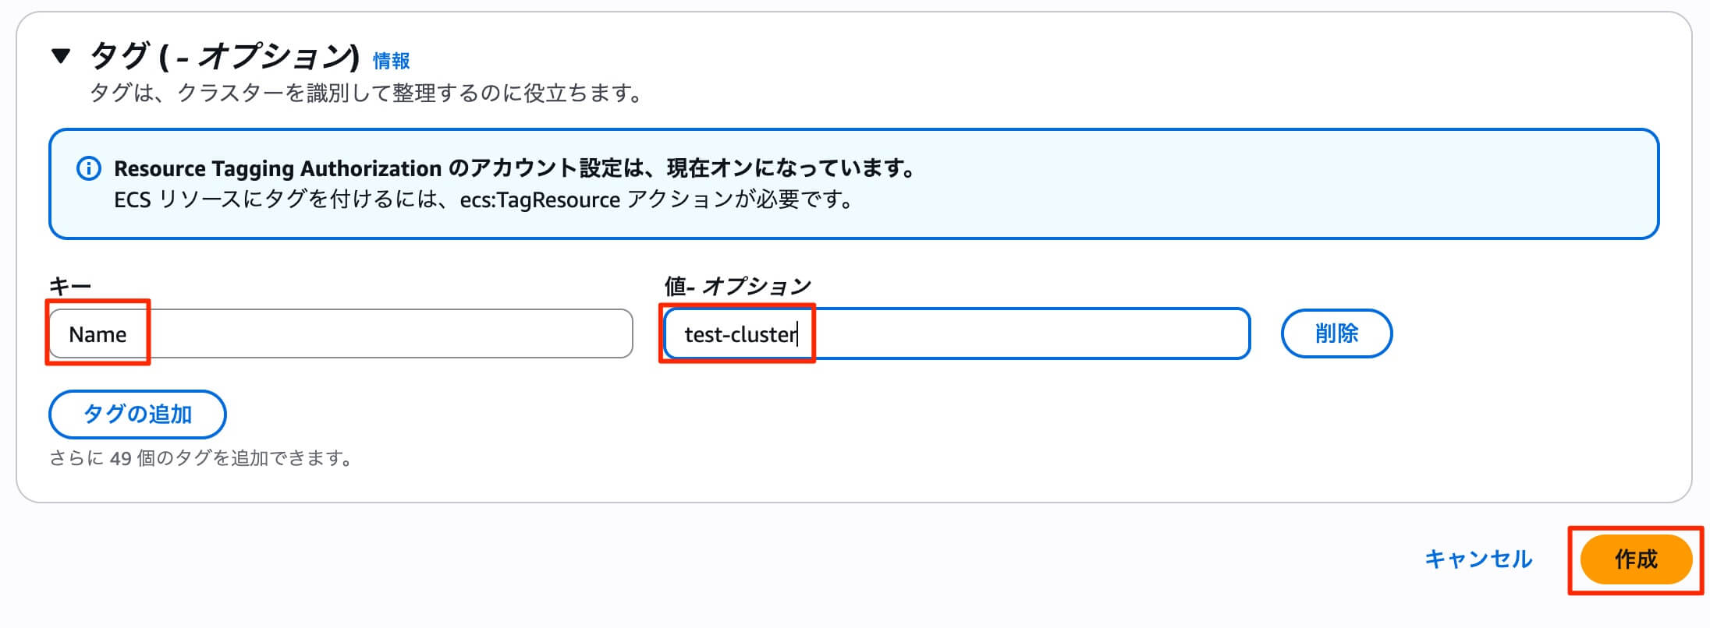Create the cluster with the orange 作成 button
The width and height of the screenshot is (1710, 628).
click(x=1635, y=559)
